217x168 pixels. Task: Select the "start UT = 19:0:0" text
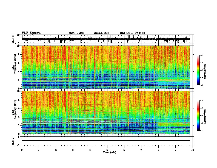tap(132, 33)
